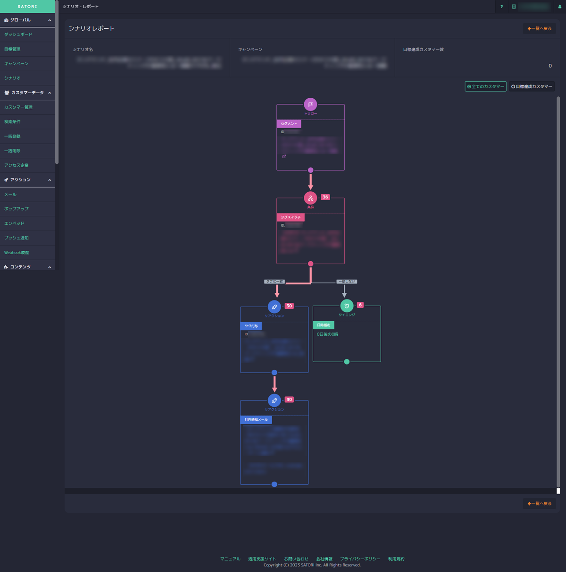Go to シナリオ in the sidebar

12,78
